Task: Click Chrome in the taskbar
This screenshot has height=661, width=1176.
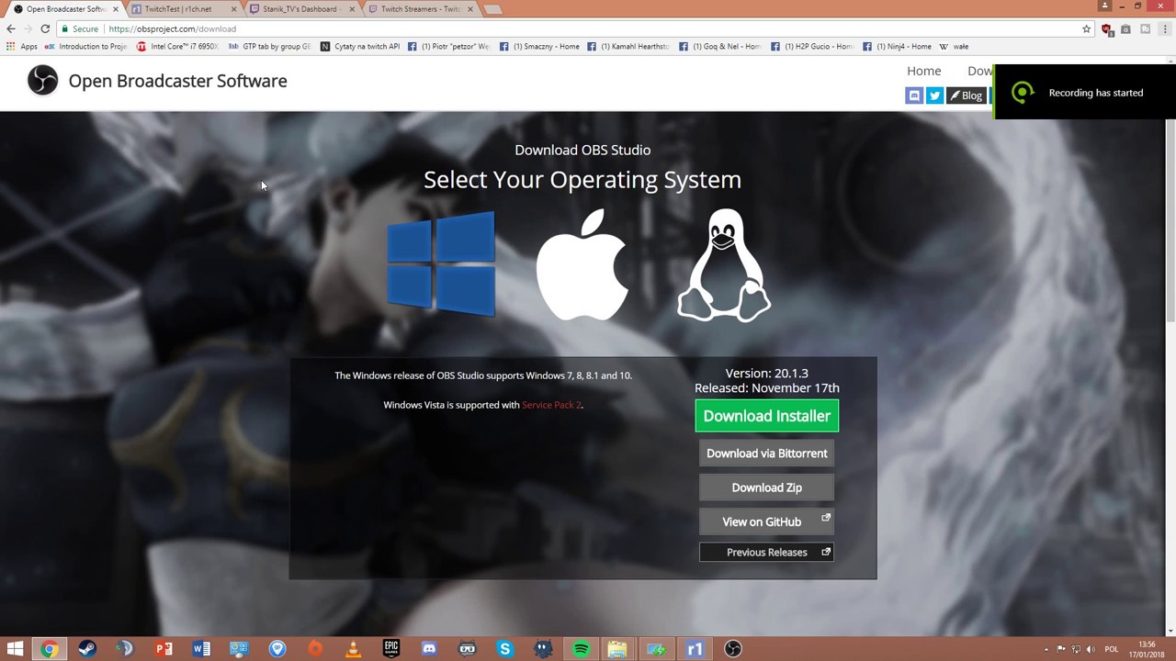Action: click(50, 649)
